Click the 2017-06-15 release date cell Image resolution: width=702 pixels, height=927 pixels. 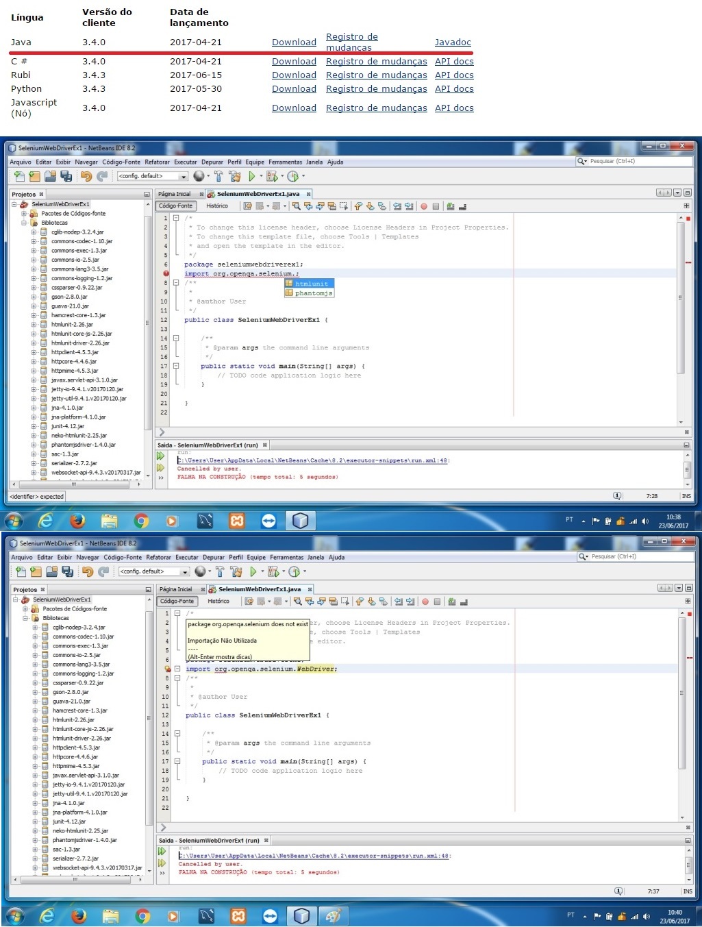click(196, 75)
